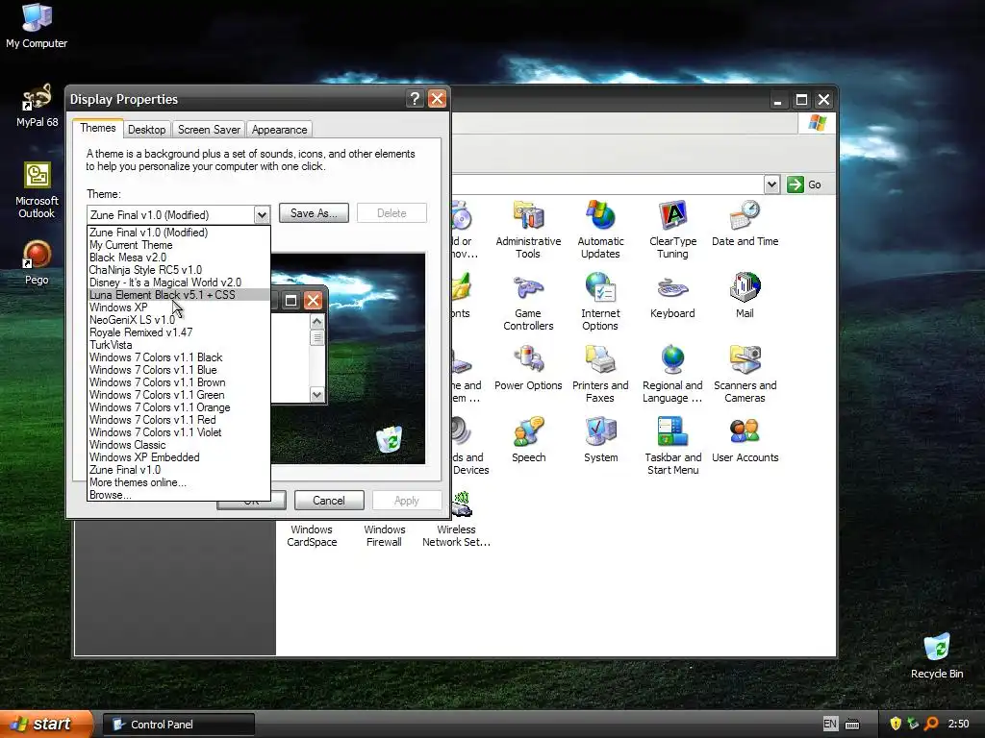Open System icon in Control Panel
The width and height of the screenshot is (985, 738).
[x=600, y=440]
